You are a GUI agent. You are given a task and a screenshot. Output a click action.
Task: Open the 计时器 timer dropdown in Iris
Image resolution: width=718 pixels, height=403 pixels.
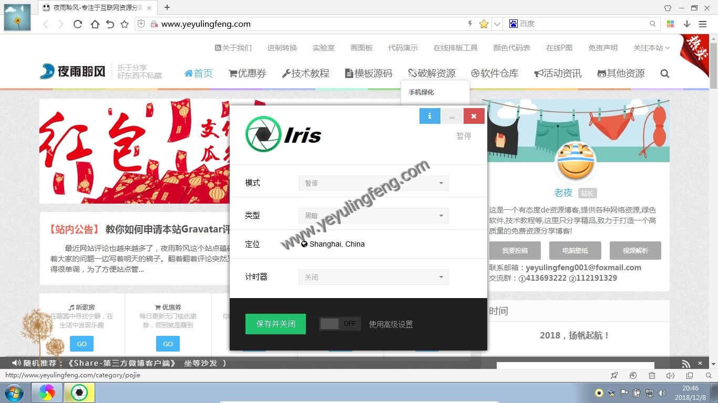[x=373, y=277]
